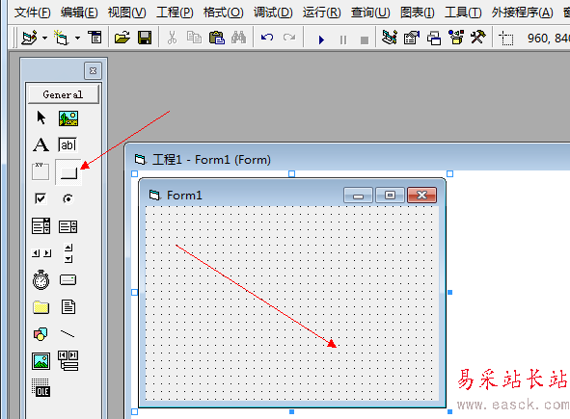Open the 视图(V) menu
This screenshot has width=570, height=419.
coord(127,13)
